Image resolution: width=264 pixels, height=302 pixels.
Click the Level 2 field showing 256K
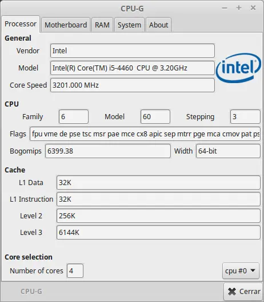tap(159, 216)
